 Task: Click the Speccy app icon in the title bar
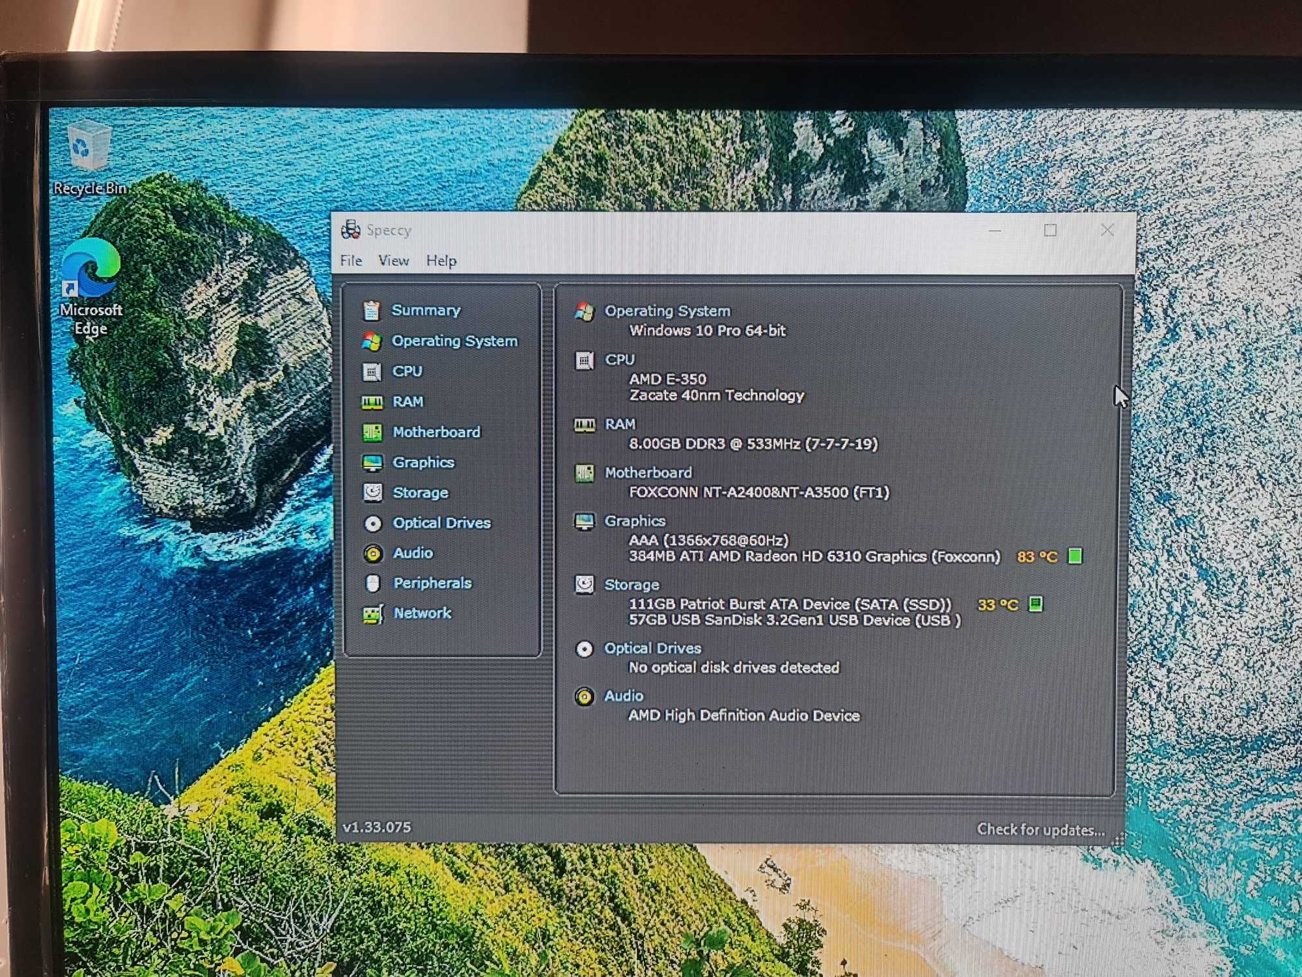(x=351, y=230)
